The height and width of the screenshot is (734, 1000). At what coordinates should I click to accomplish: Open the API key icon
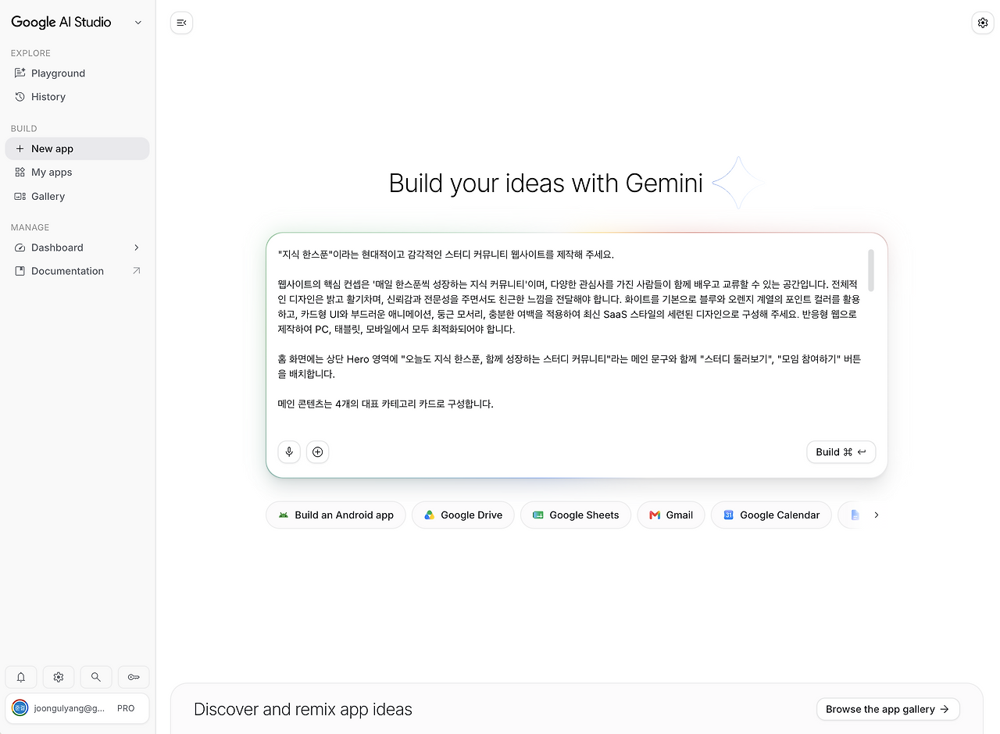tap(134, 677)
